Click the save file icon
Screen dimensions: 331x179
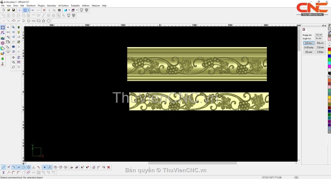14,10
